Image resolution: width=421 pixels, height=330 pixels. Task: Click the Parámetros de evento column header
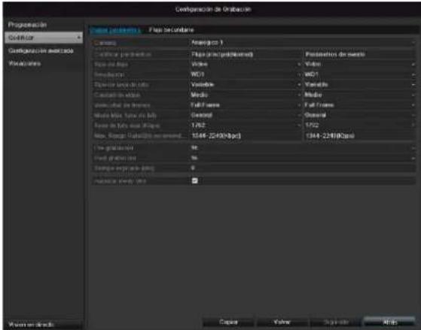click(335, 54)
